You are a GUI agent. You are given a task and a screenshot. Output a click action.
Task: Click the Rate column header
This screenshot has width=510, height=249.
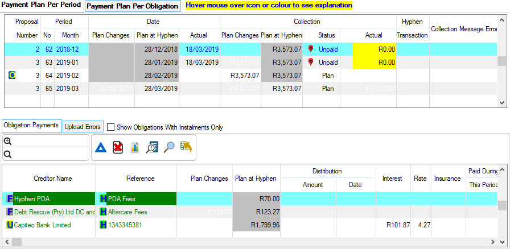pyautogui.click(x=420, y=179)
